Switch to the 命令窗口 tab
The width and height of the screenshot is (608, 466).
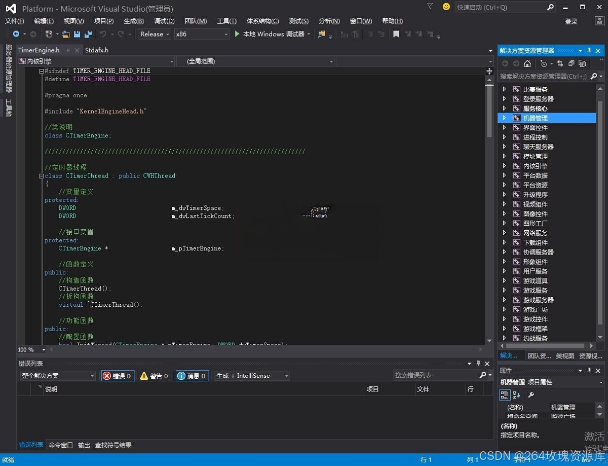pyautogui.click(x=61, y=445)
